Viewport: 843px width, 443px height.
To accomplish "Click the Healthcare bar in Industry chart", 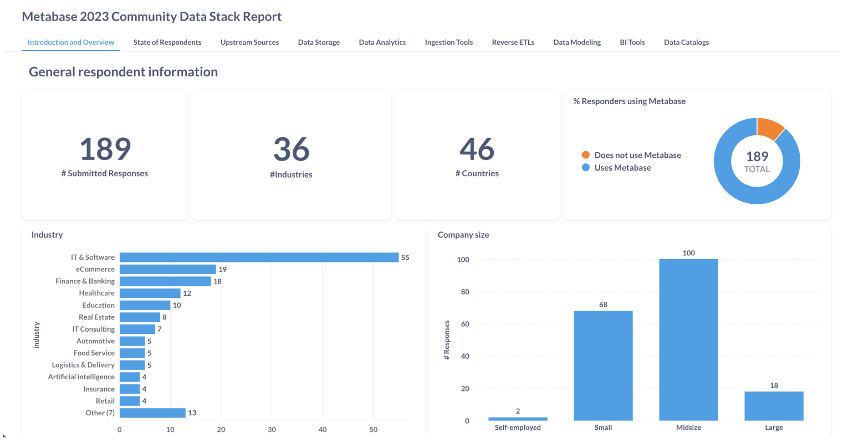I will (x=150, y=293).
